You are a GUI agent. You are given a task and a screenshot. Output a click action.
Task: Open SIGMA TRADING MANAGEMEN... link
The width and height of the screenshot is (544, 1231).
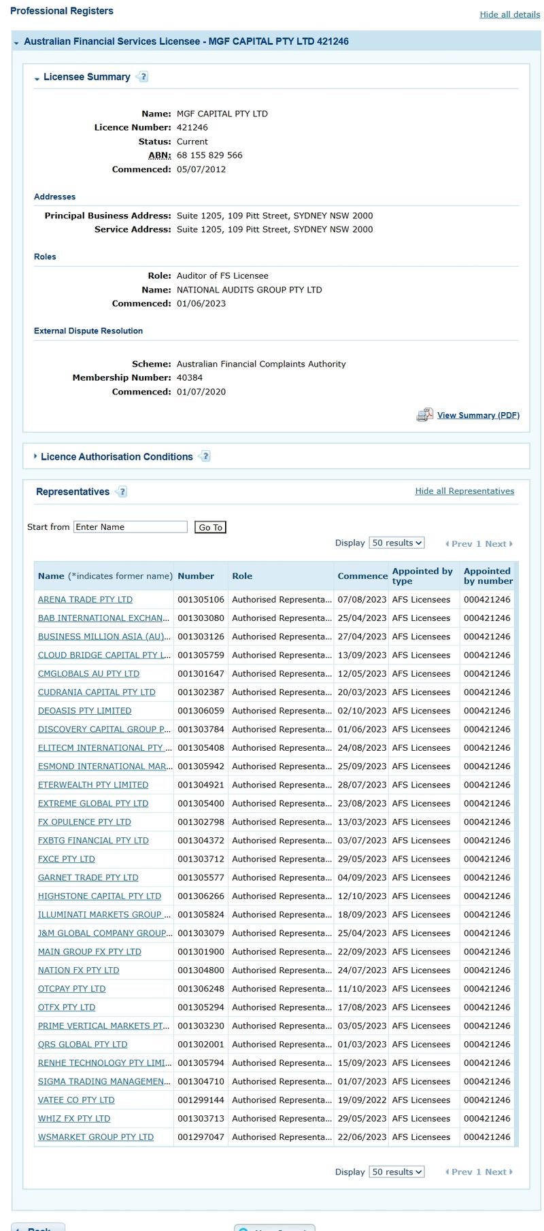pyautogui.click(x=104, y=1081)
